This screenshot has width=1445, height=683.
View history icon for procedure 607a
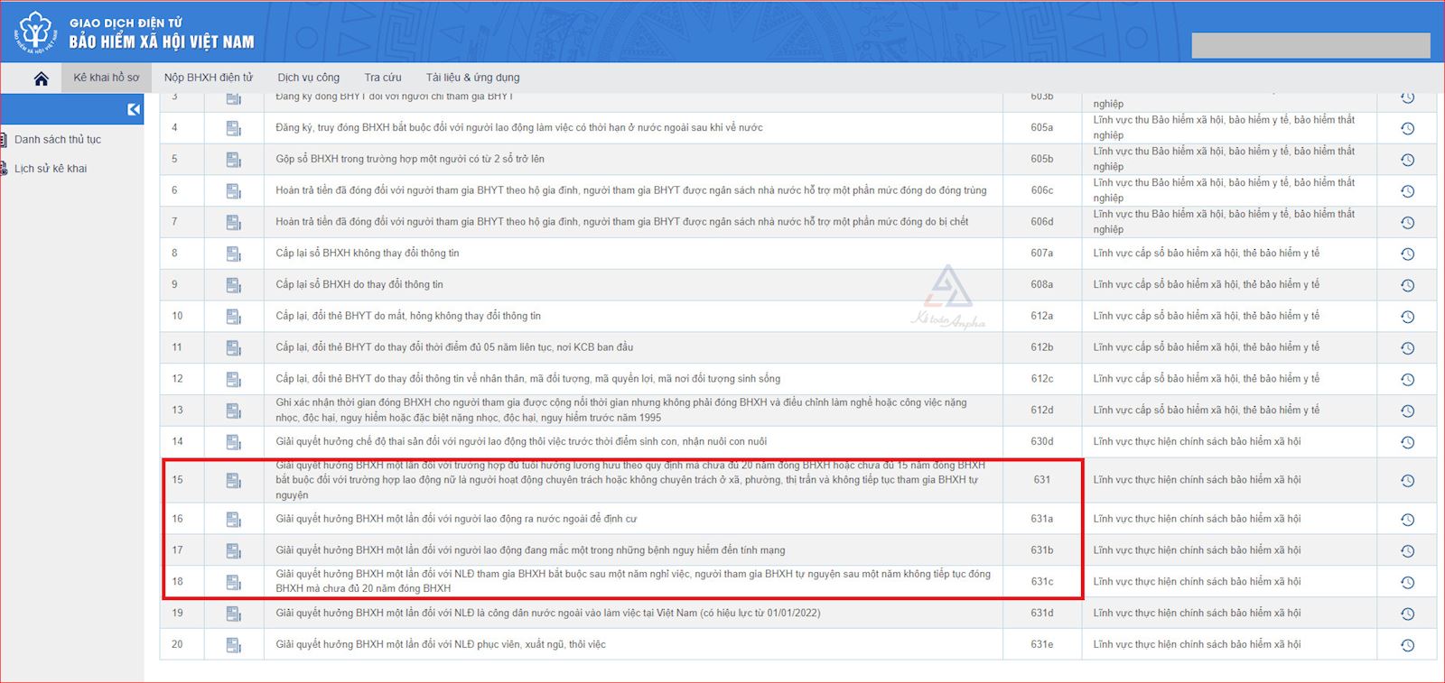tap(1407, 254)
